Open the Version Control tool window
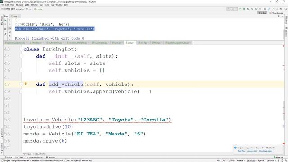This screenshot has width=288, height=162. pyautogui.click(x=35, y=157)
